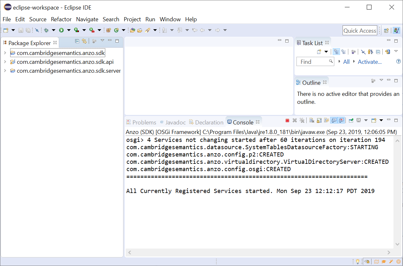This screenshot has width=403, height=266.
Task: Switch to the Declaration tab
Action: pos(206,122)
